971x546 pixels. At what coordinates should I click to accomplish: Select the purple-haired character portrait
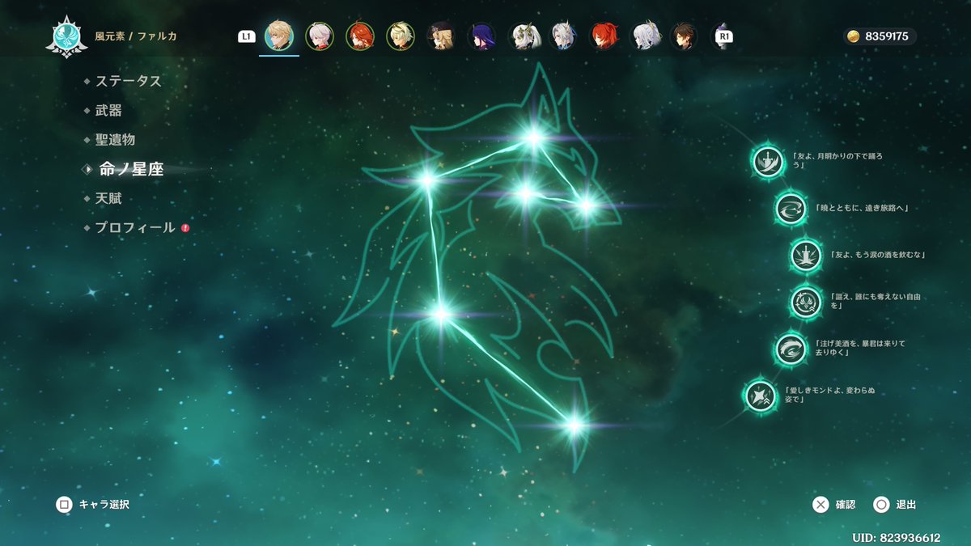(x=481, y=36)
